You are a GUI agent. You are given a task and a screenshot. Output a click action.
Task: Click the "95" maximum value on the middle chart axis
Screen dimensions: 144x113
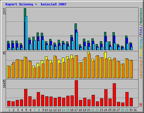point(4,53)
